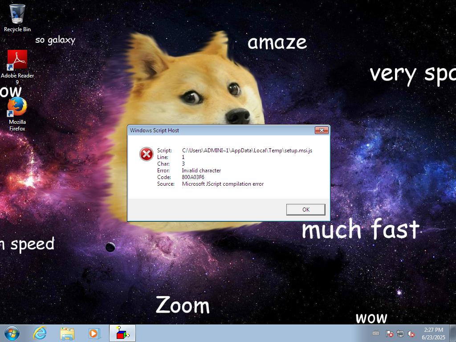
Task: Click the script path setup.msi.js text
Action: click(x=247, y=151)
